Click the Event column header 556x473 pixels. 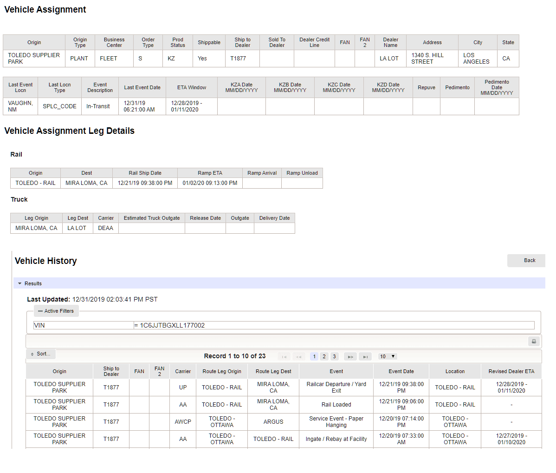pyautogui.click(x=336, y=371)
